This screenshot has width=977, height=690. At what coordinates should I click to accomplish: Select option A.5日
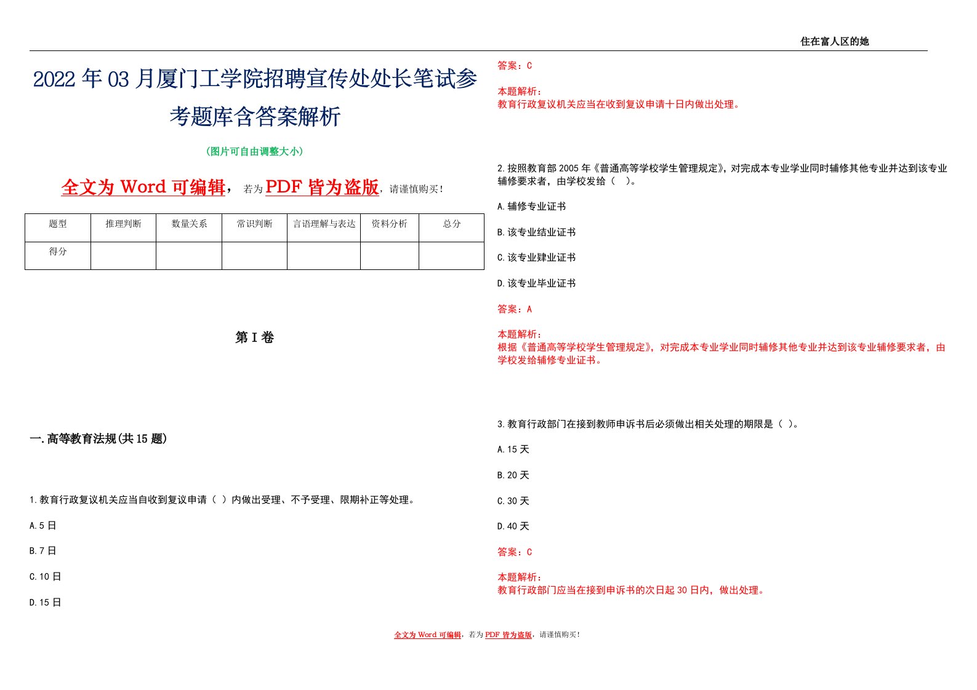(x=43, y=526)
